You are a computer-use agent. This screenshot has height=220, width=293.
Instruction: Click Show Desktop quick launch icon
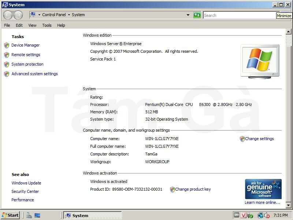[x=37, y=216]
